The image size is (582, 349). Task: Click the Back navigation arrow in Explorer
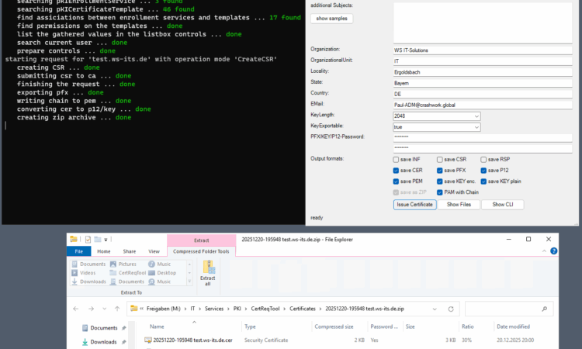75,308
